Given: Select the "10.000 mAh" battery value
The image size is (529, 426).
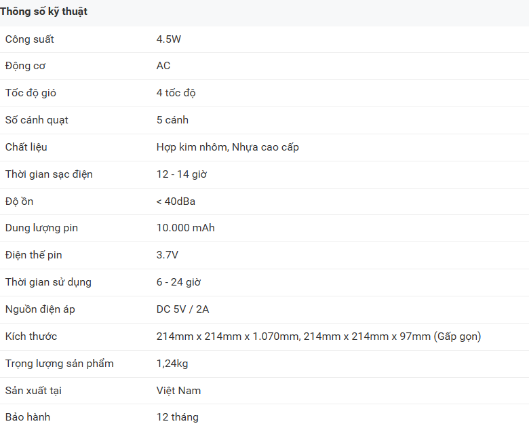Looking at the screenshot, I should (x=185, y=228).
